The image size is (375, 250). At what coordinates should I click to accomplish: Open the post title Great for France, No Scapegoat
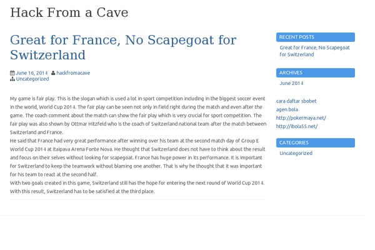coord(123,47)
